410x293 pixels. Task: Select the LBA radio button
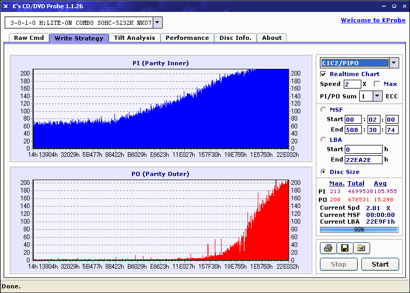click(x=324, y=140)
